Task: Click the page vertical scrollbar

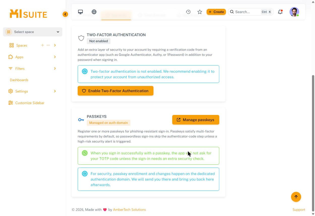Action: (313, 143)
